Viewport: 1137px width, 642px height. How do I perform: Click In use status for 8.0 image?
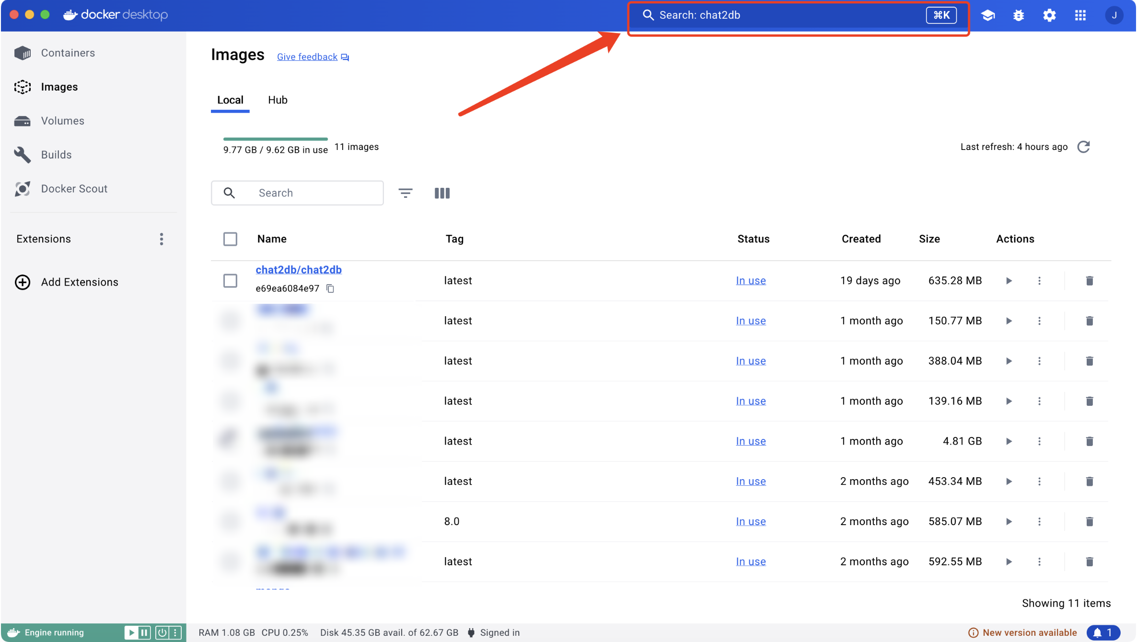(x=751, y=521)
